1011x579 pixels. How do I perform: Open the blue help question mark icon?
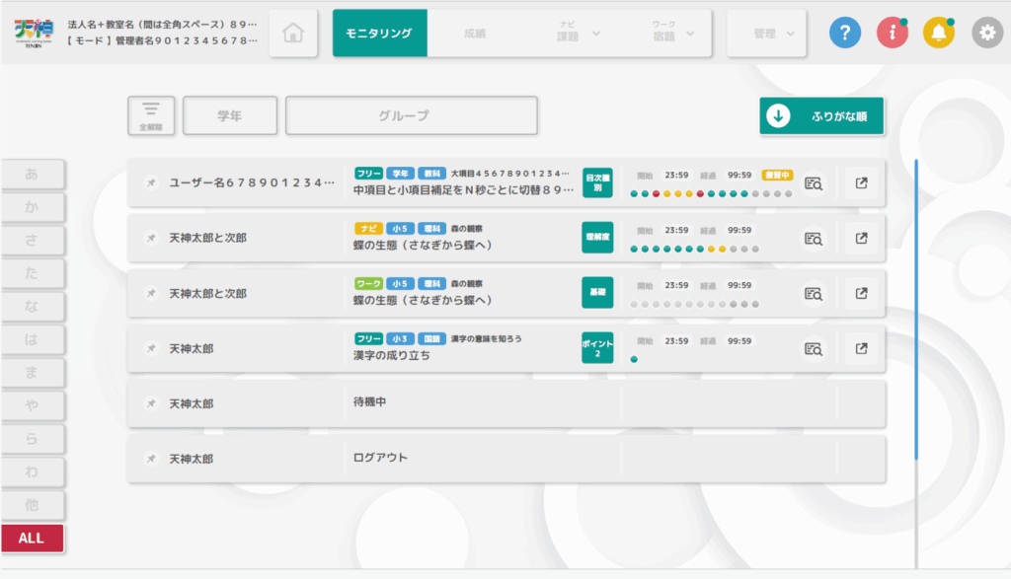(845, 34)
